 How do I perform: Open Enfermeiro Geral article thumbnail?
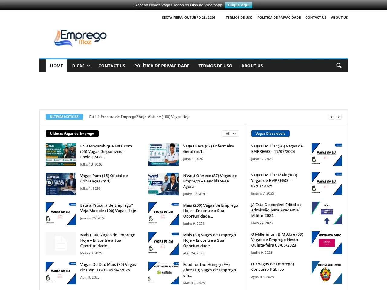[164, 154]
